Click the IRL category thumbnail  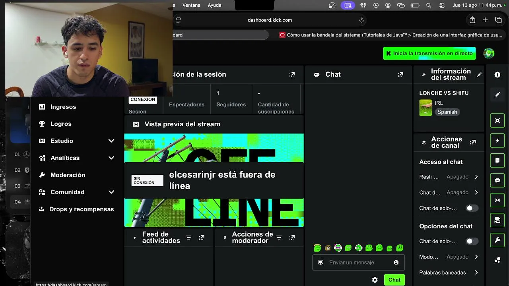coord(425,108)
